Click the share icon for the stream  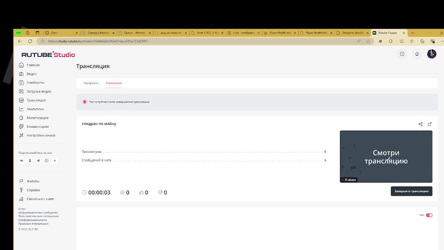tap(420, 124)
